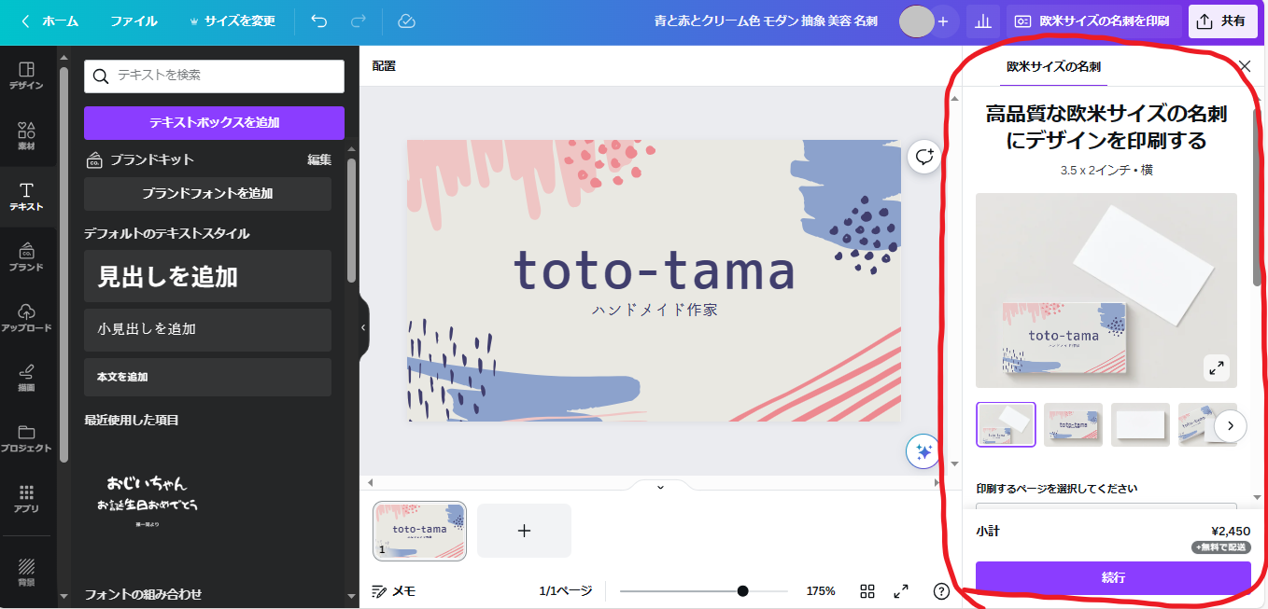Open grid view of pages

click(x=867, y=590)
